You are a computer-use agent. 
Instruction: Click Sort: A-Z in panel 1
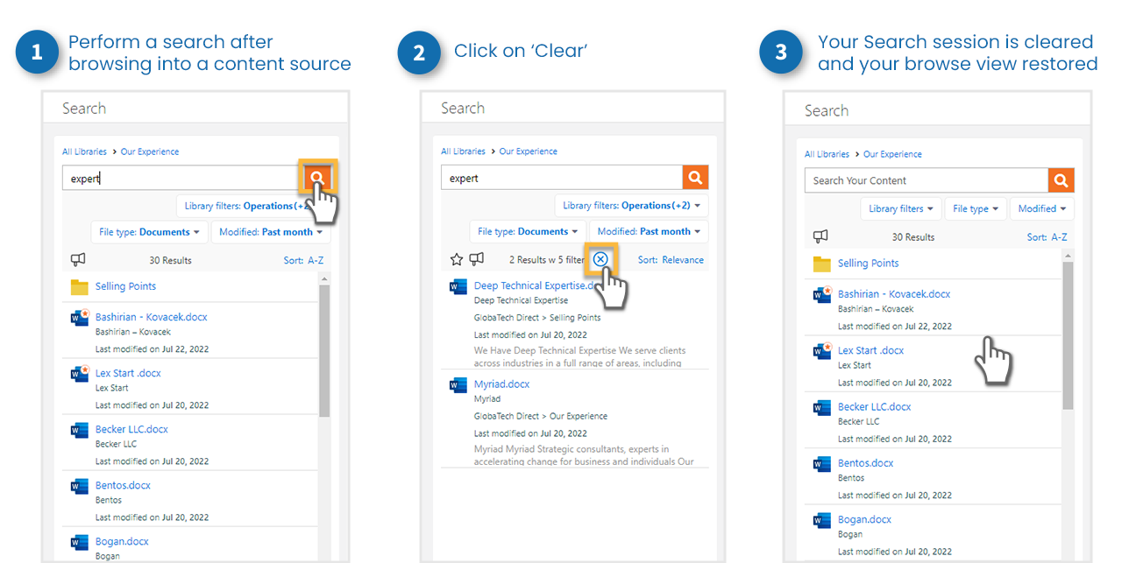303,260
